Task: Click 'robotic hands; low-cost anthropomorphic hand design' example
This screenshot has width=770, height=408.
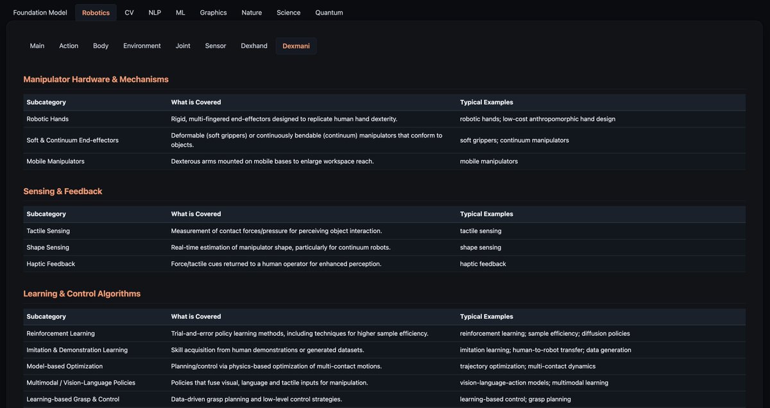Action: click(x=538, y=118)
